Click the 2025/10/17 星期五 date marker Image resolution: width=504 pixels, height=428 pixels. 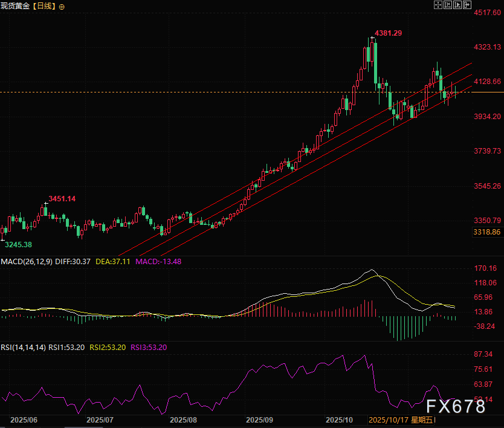tap(401, 419)
